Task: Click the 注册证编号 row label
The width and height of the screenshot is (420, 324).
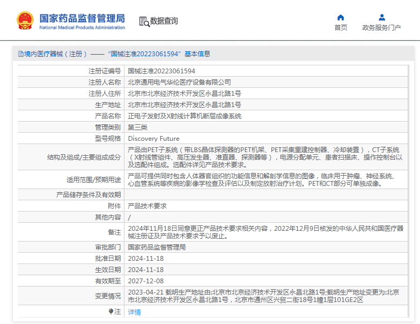Action: 105,71
